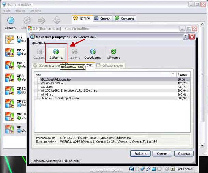This screenshot has height=173, width=208.
Task: Switch to the Образы дискет tab
Action: pos(110,66)
